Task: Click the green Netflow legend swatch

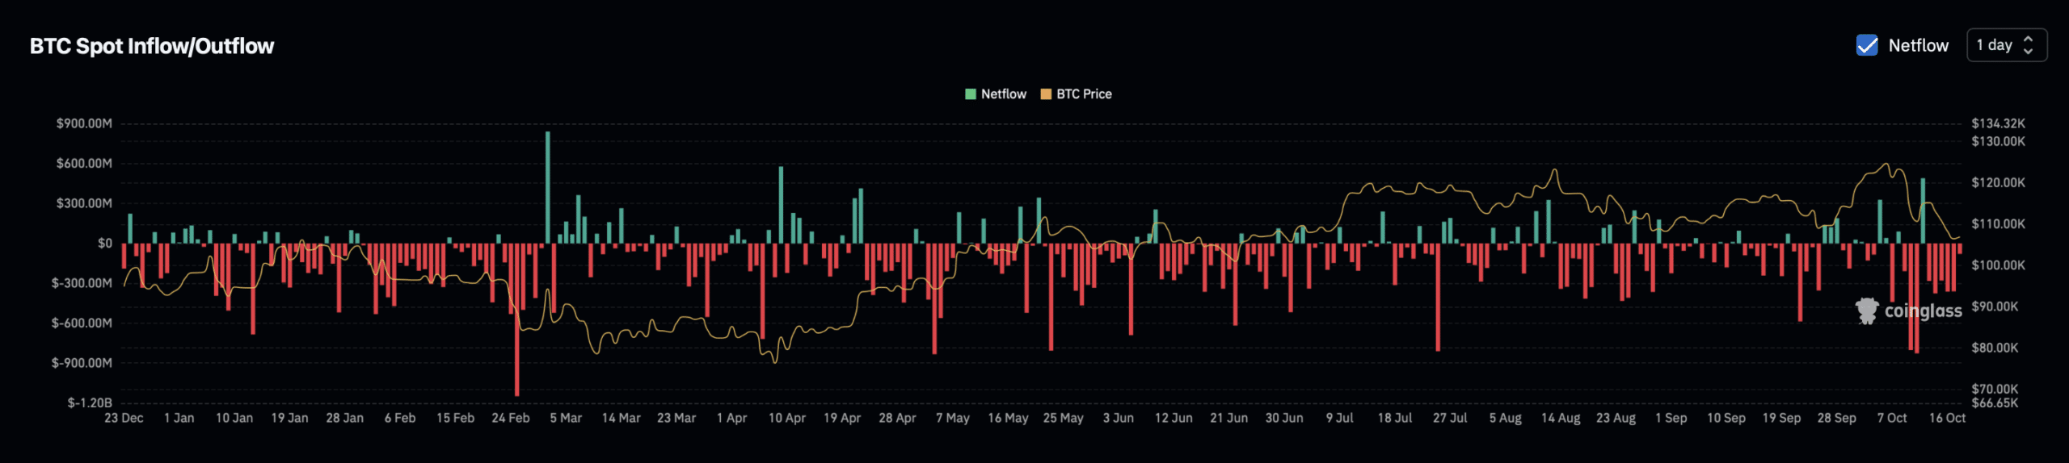Action: pos(970,94)
